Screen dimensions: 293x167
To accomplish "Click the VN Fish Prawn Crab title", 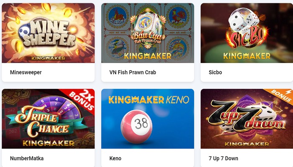I will coord(133,72).
